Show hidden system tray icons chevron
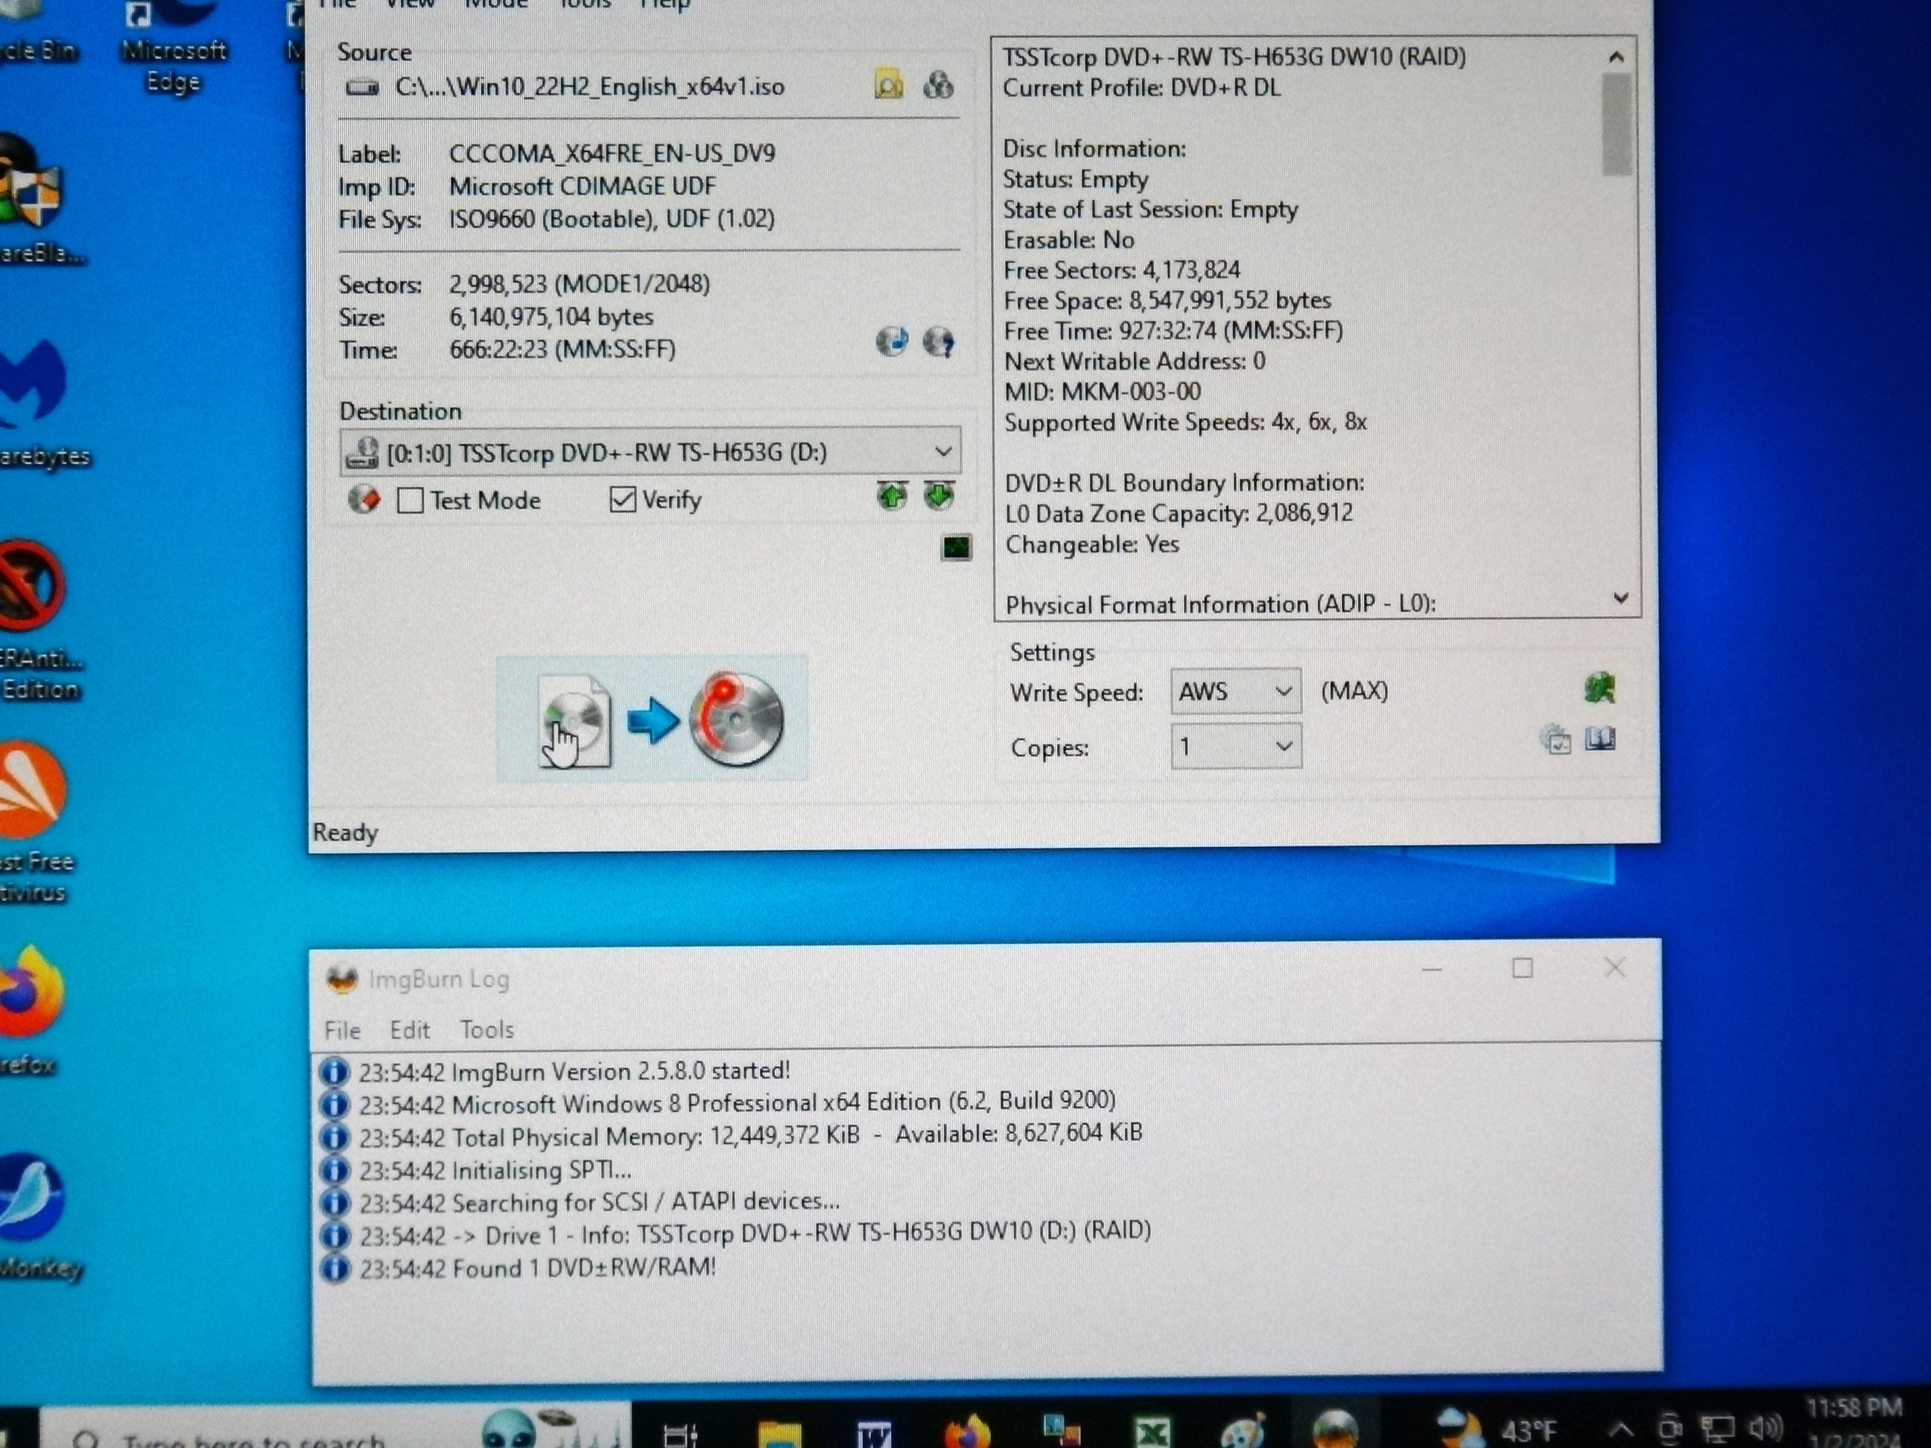This screenshot has width=1931, height=1448. [1620, 1429]
